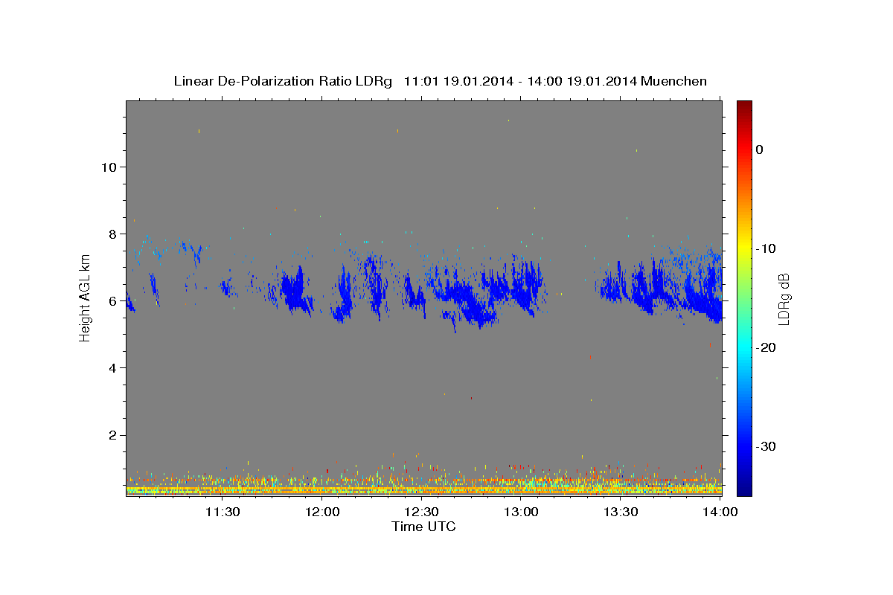
Task: Click the 13:00 time tick label
Action: tap(521, 512)
